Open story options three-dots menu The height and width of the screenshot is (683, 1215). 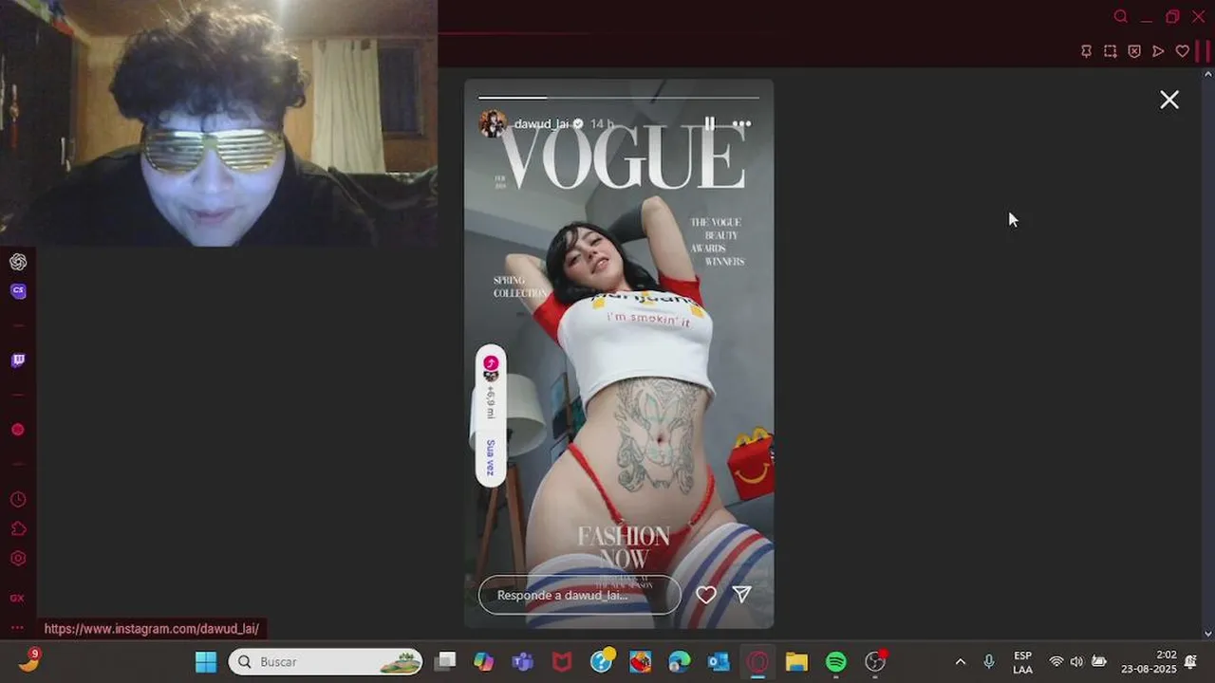tap(742, 124)
